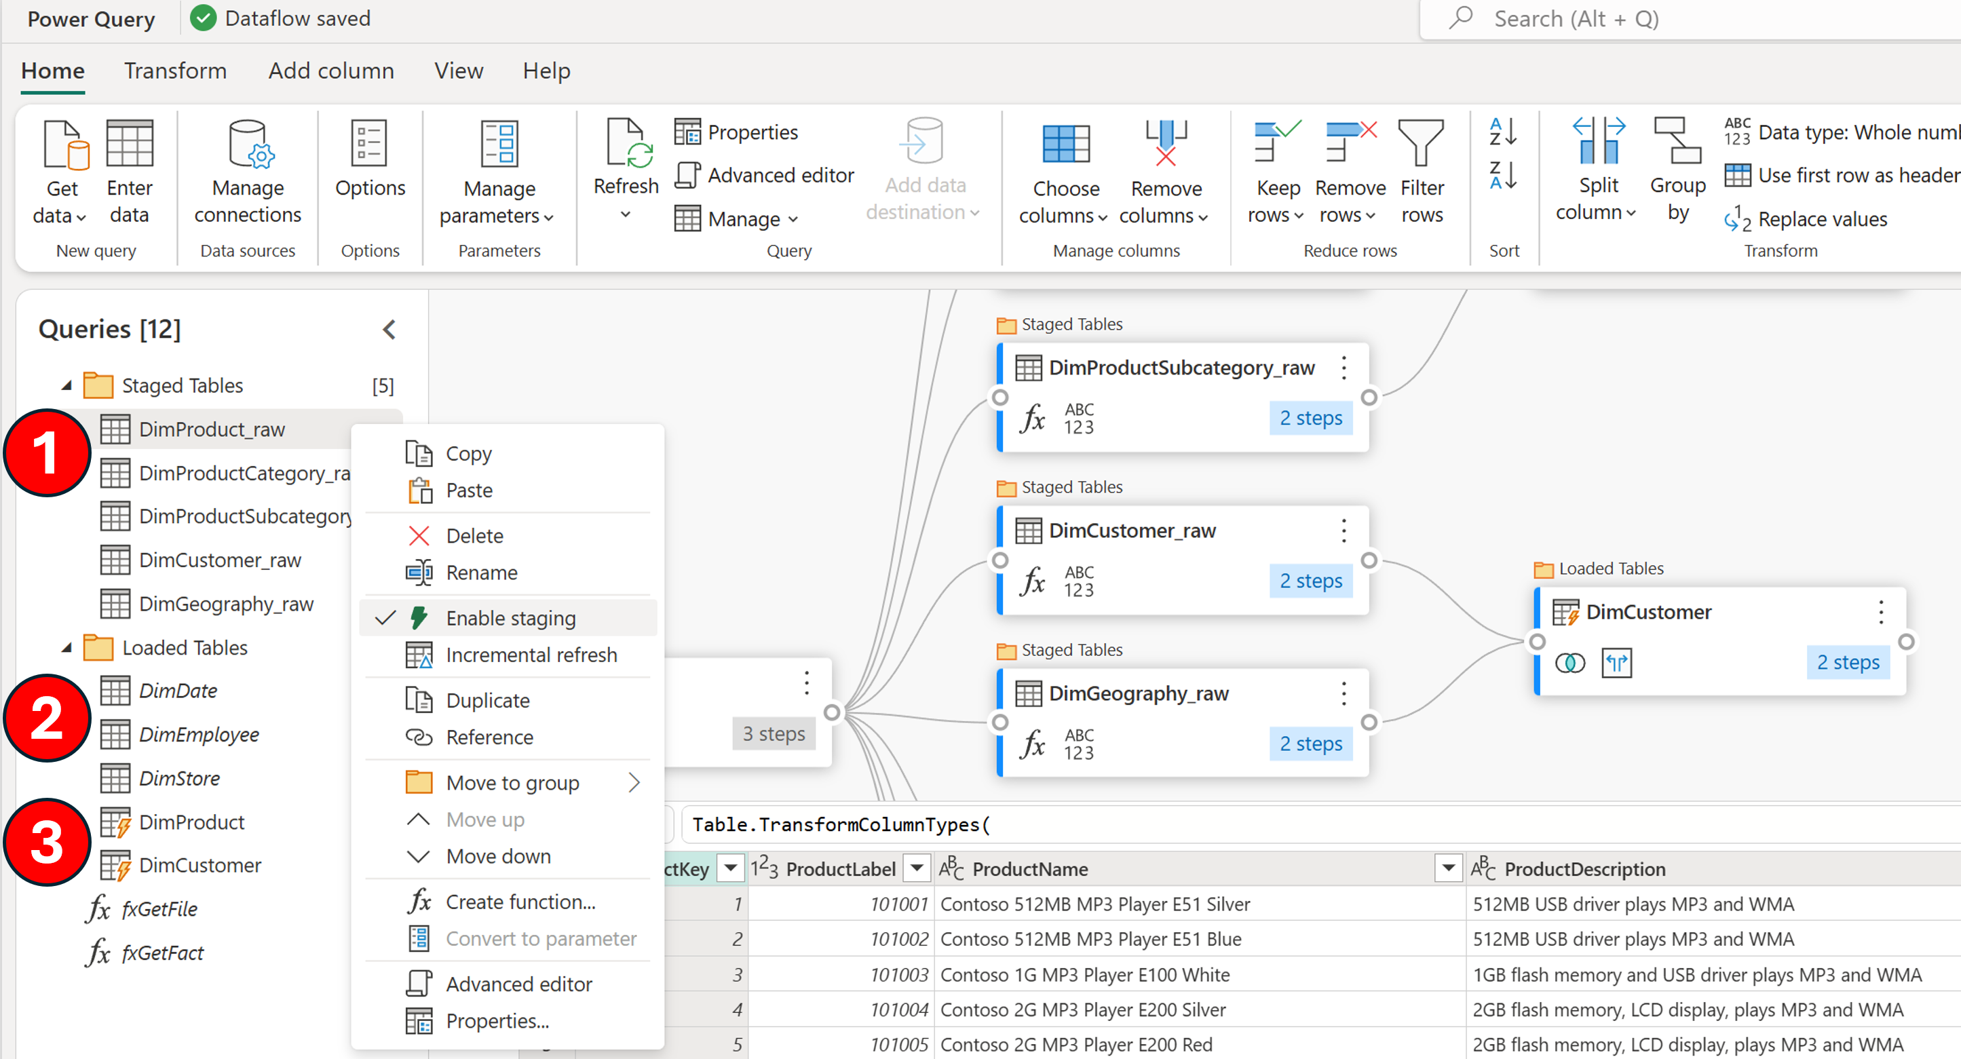The width and height of the screenshot is (1961, 1059).
Task: Click the ellipsis menu on DimGeography_raw node
Action: tap(1344, 693)
